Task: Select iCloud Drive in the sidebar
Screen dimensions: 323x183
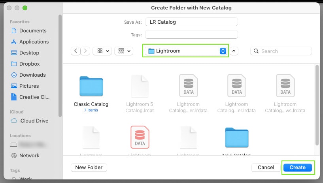Action: tap(29, 121)
